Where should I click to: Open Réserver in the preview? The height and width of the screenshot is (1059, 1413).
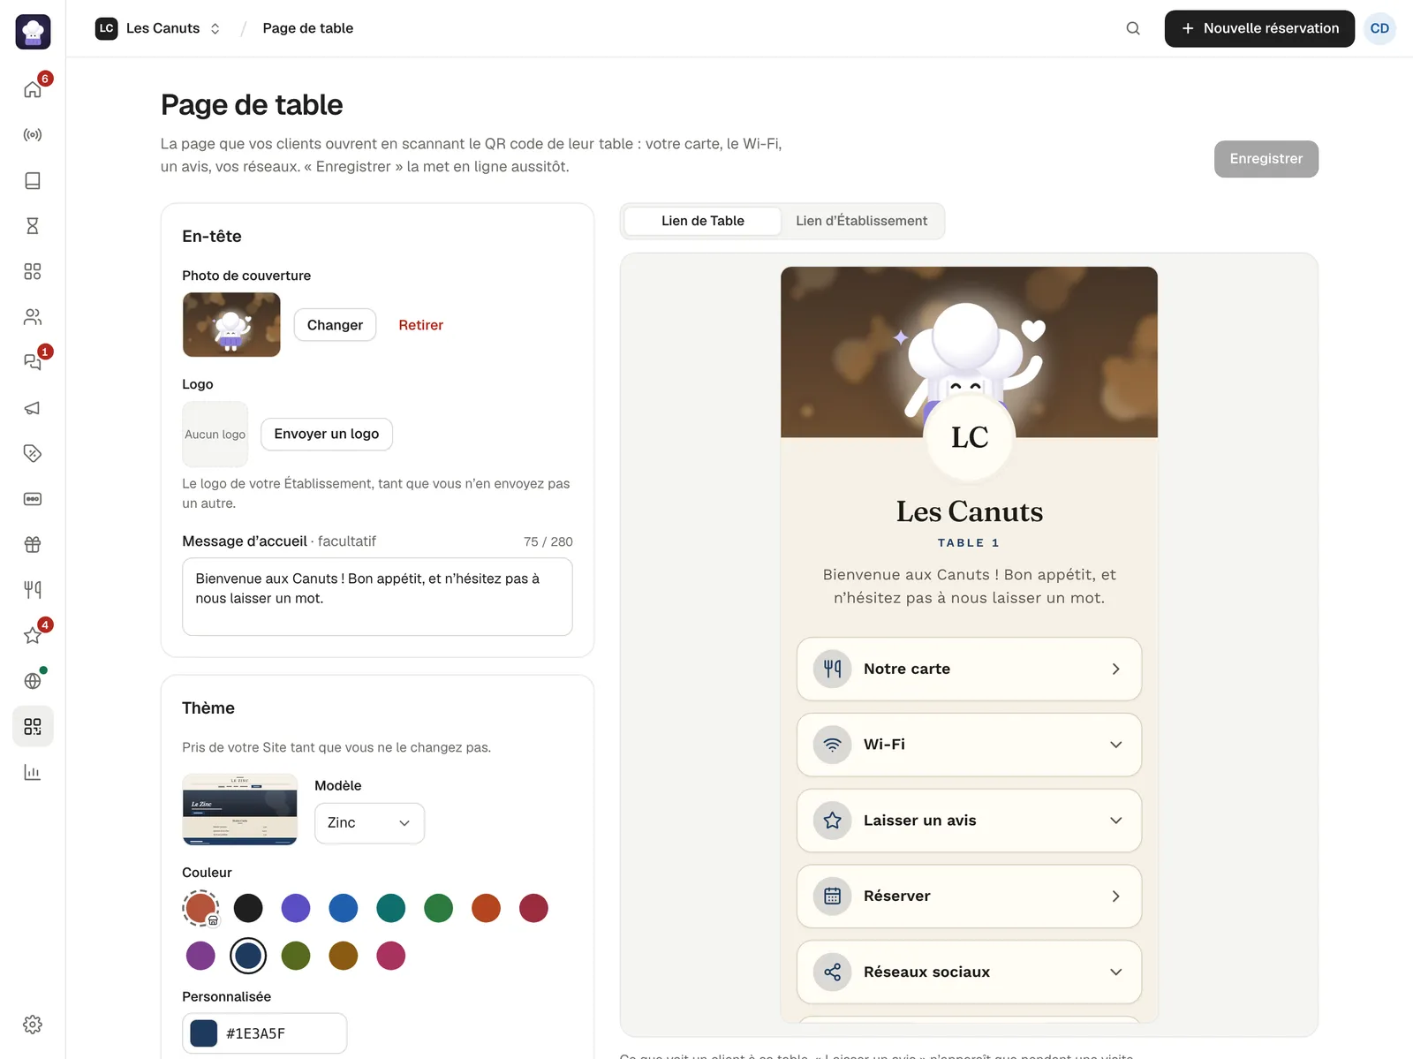969,896
